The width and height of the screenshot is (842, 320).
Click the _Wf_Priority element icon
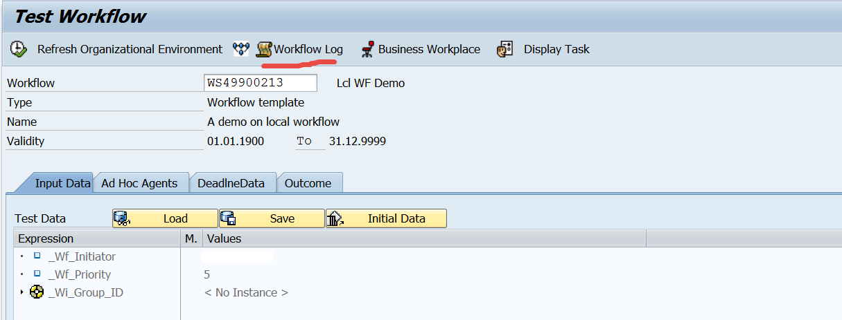coord(37,274)
